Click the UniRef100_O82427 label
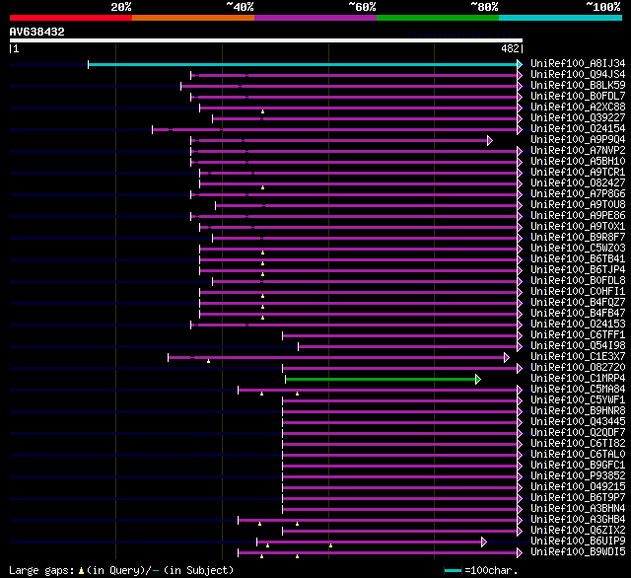This screenshot has width=631, height=578. (578, 183)
